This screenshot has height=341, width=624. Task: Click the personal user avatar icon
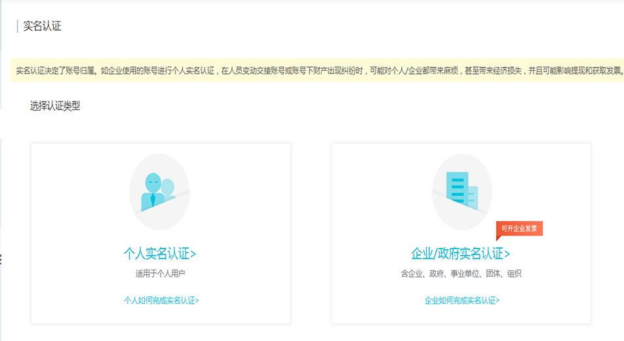click(159, 191)
